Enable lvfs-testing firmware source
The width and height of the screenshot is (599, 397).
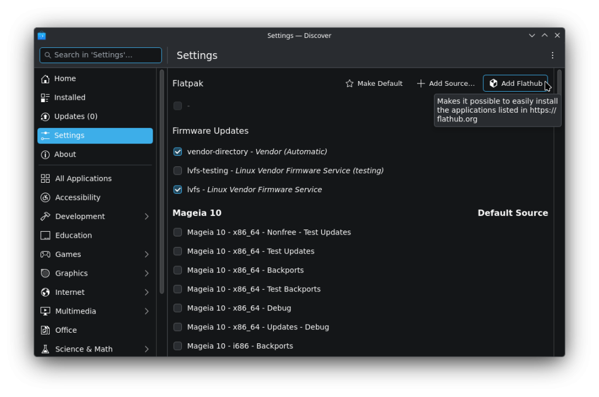178,171
